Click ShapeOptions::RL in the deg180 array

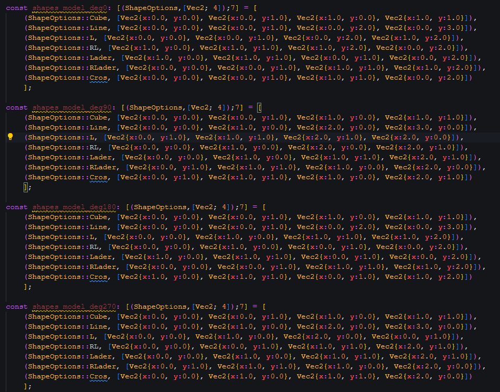click(63, 247)
